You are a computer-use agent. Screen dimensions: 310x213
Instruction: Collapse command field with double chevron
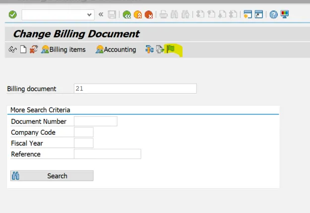click(101, 14)
